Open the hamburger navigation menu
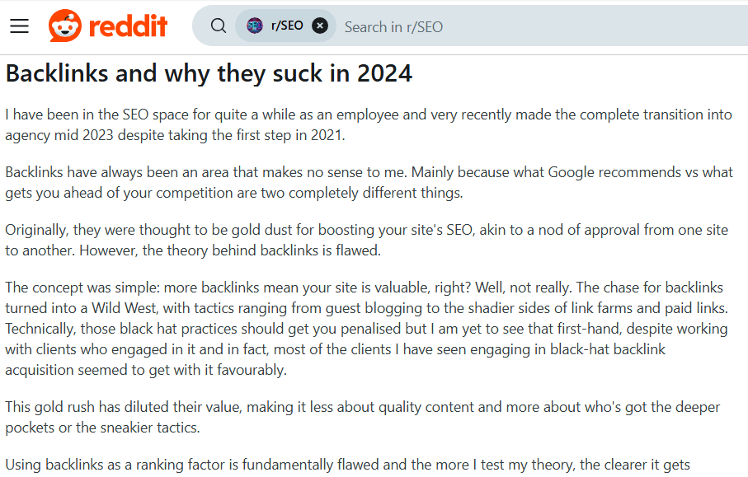 click(19, 26)
